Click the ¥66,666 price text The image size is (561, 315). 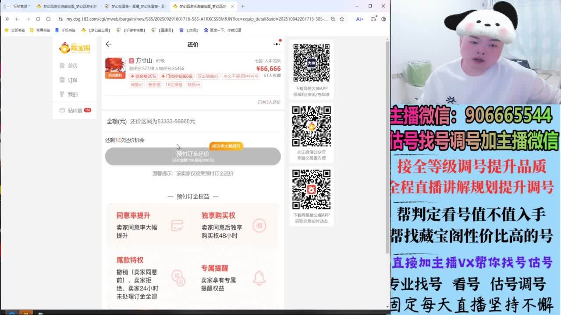[x=268, y=69]
